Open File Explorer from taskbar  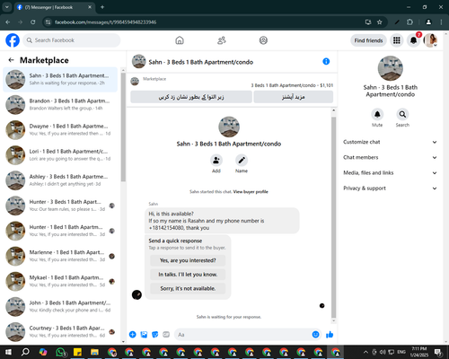pos(94,352)
